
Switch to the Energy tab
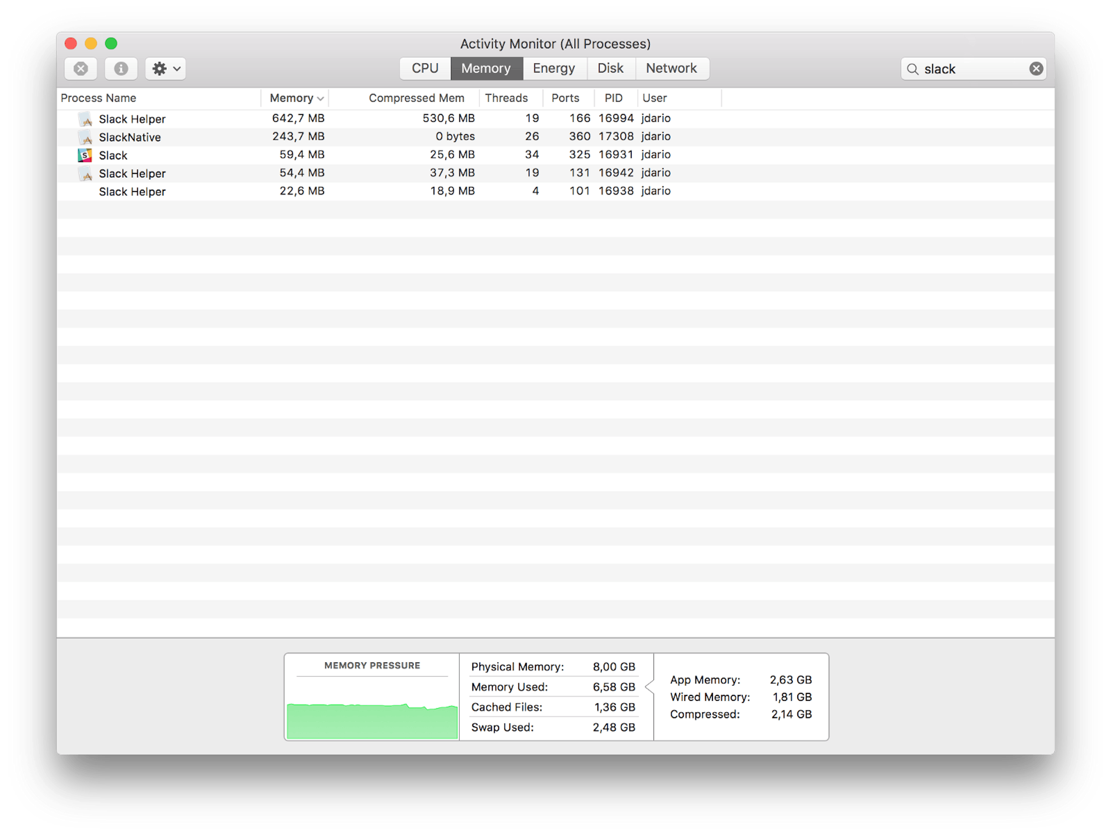tap(553, 68)
